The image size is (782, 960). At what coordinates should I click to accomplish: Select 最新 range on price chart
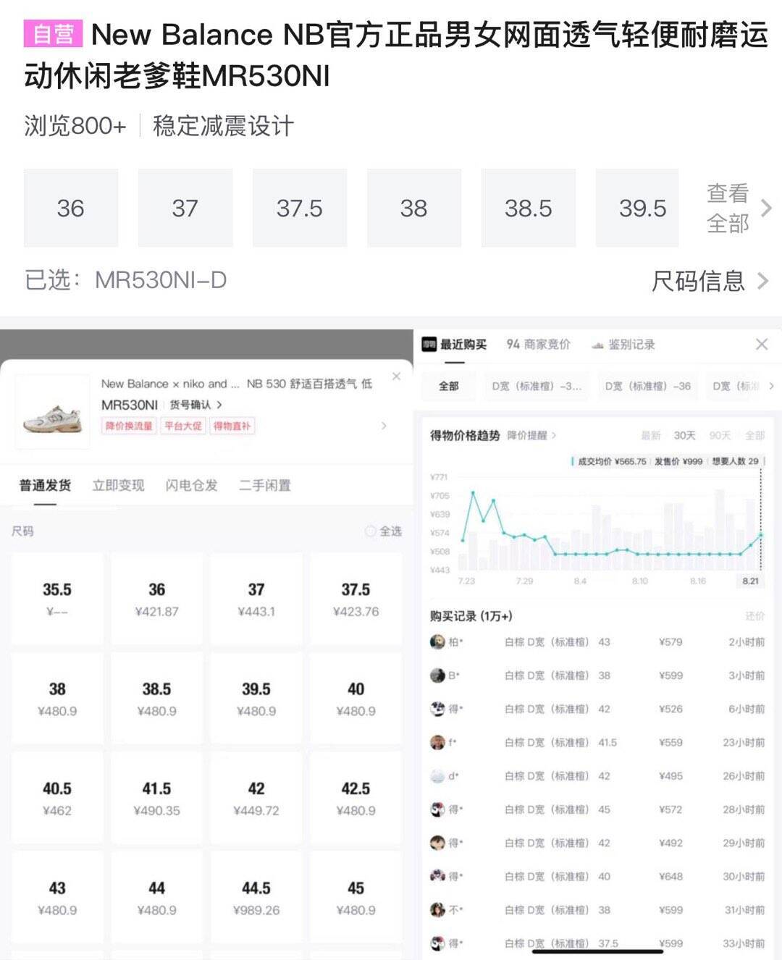651,435
